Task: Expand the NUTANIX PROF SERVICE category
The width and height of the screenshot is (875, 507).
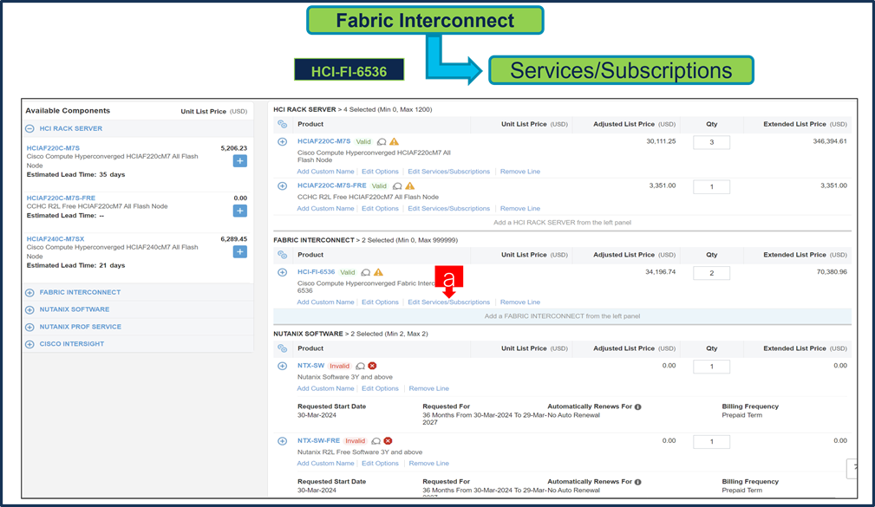Action: pyautogui.click(x=29, y=327)
